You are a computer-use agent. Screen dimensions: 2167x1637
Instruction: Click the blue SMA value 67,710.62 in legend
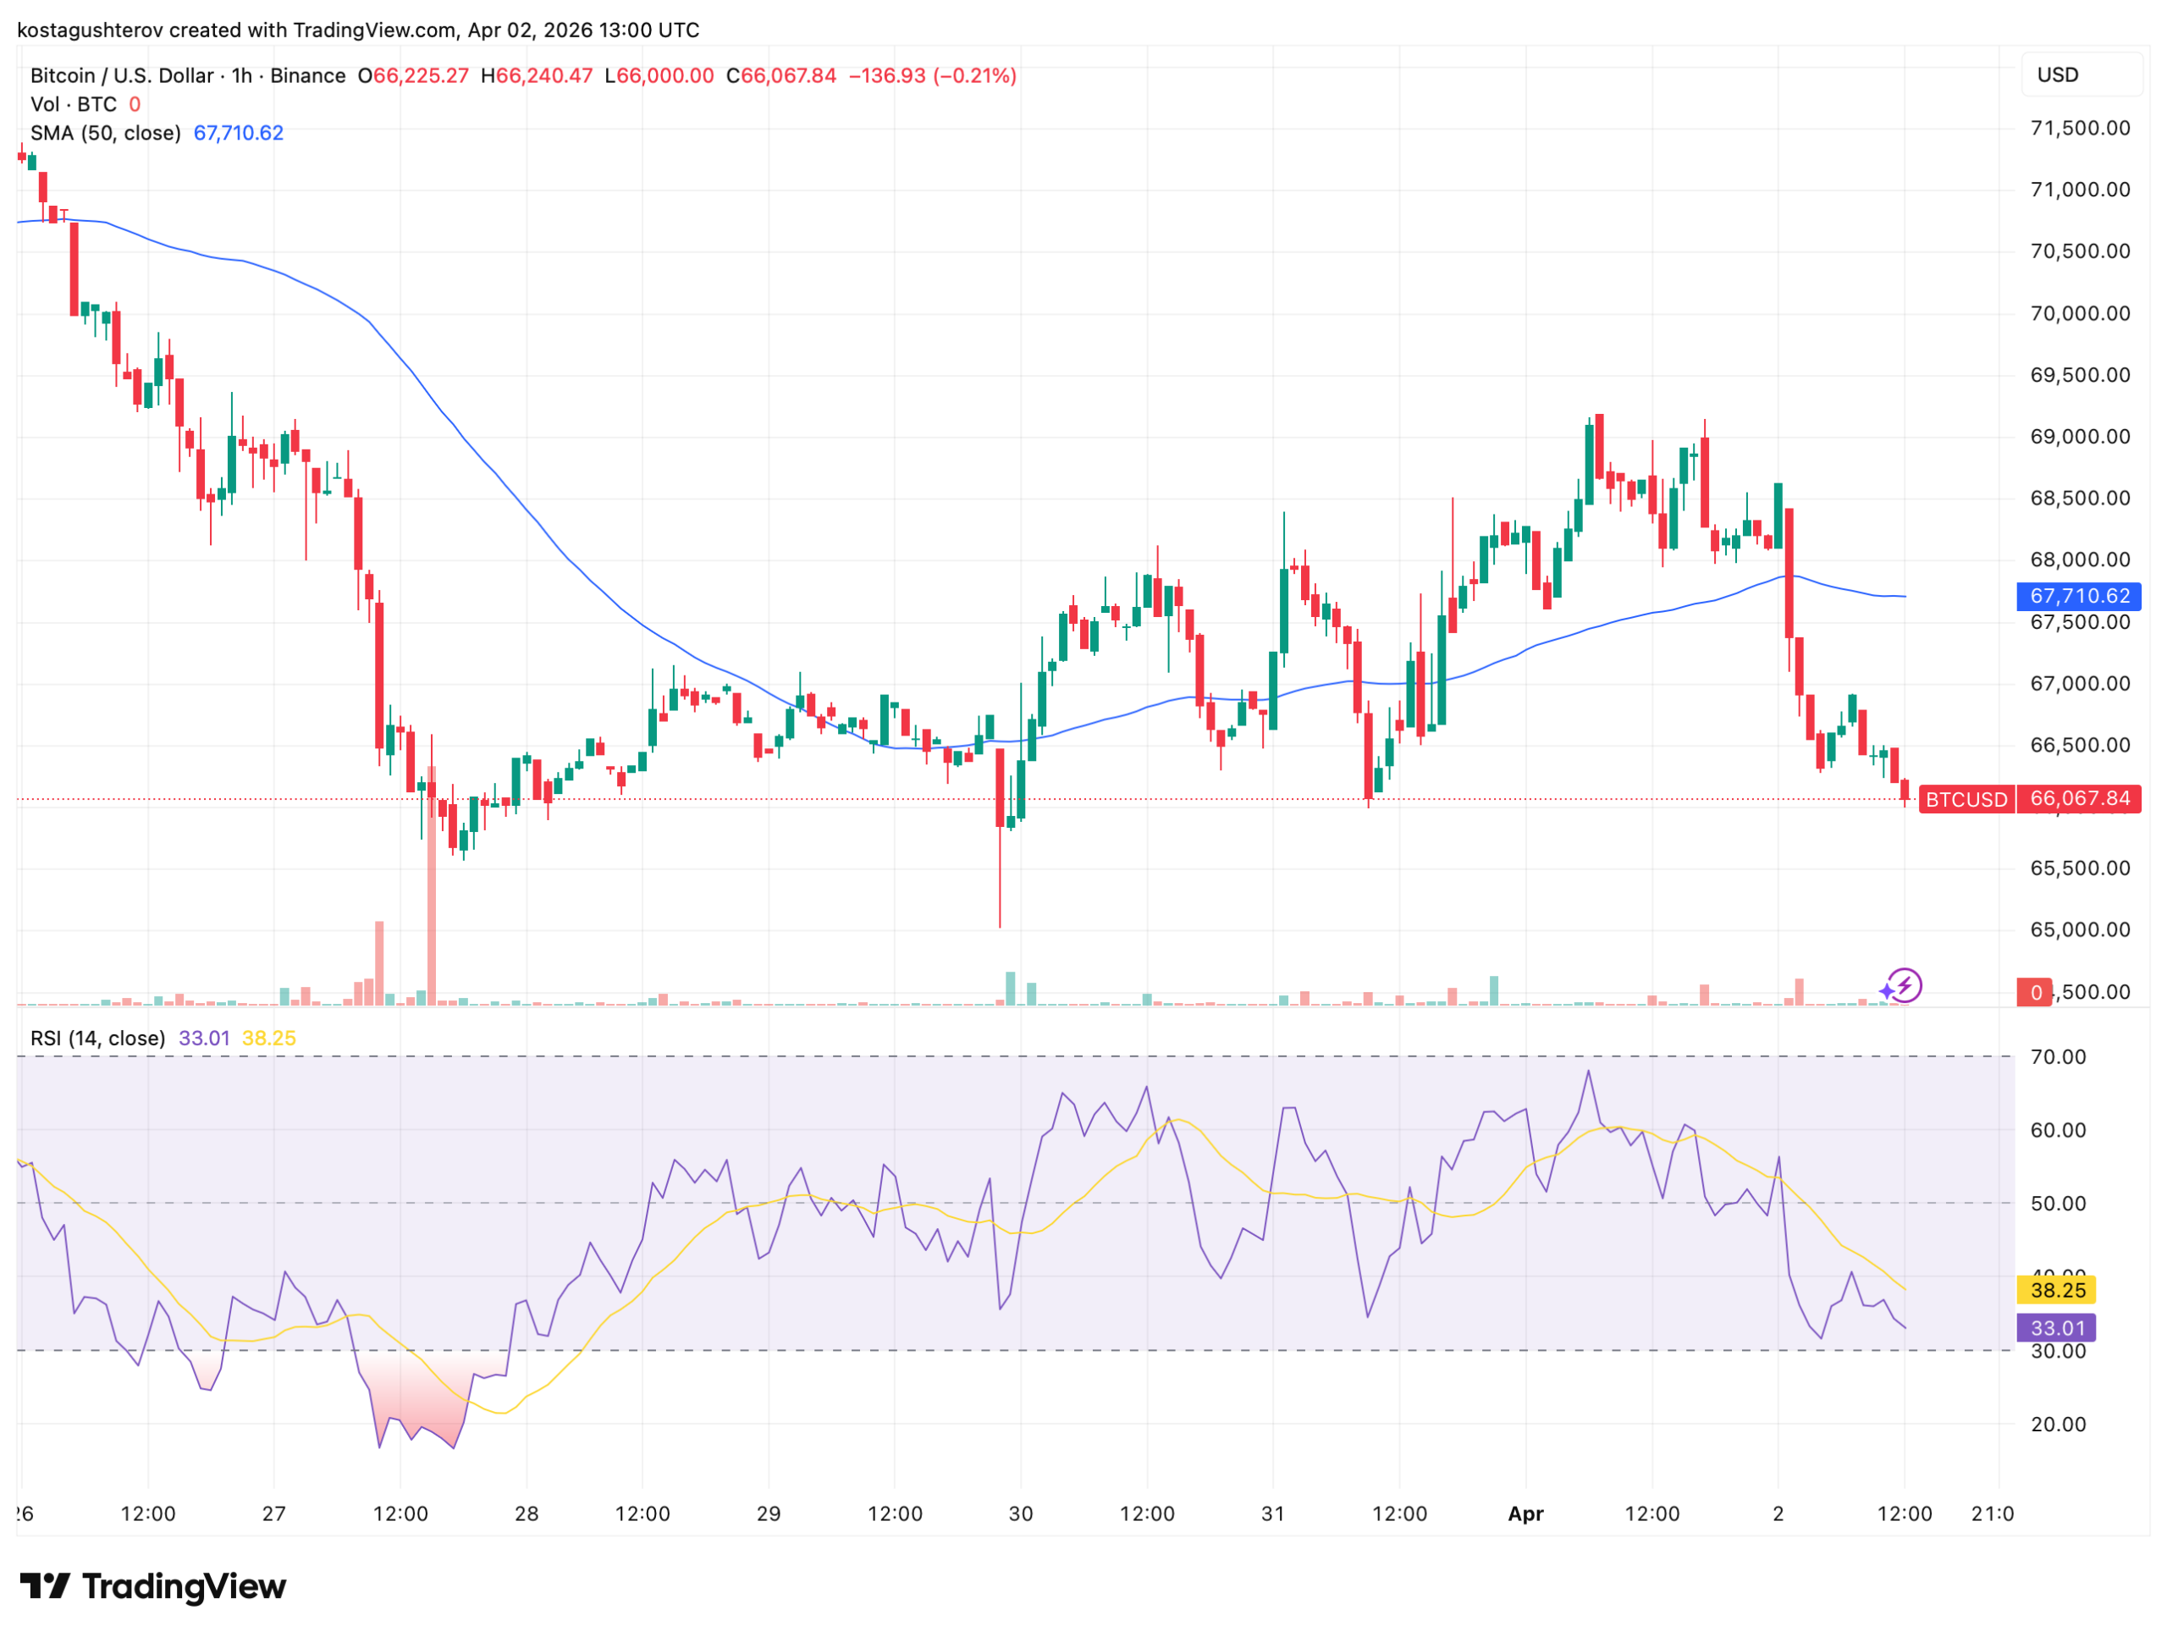click(x=238, y=132)
